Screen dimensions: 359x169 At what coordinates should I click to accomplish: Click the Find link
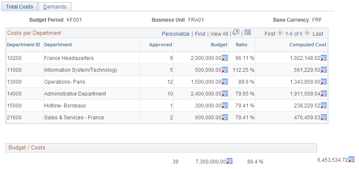click(x=200, y=34)
